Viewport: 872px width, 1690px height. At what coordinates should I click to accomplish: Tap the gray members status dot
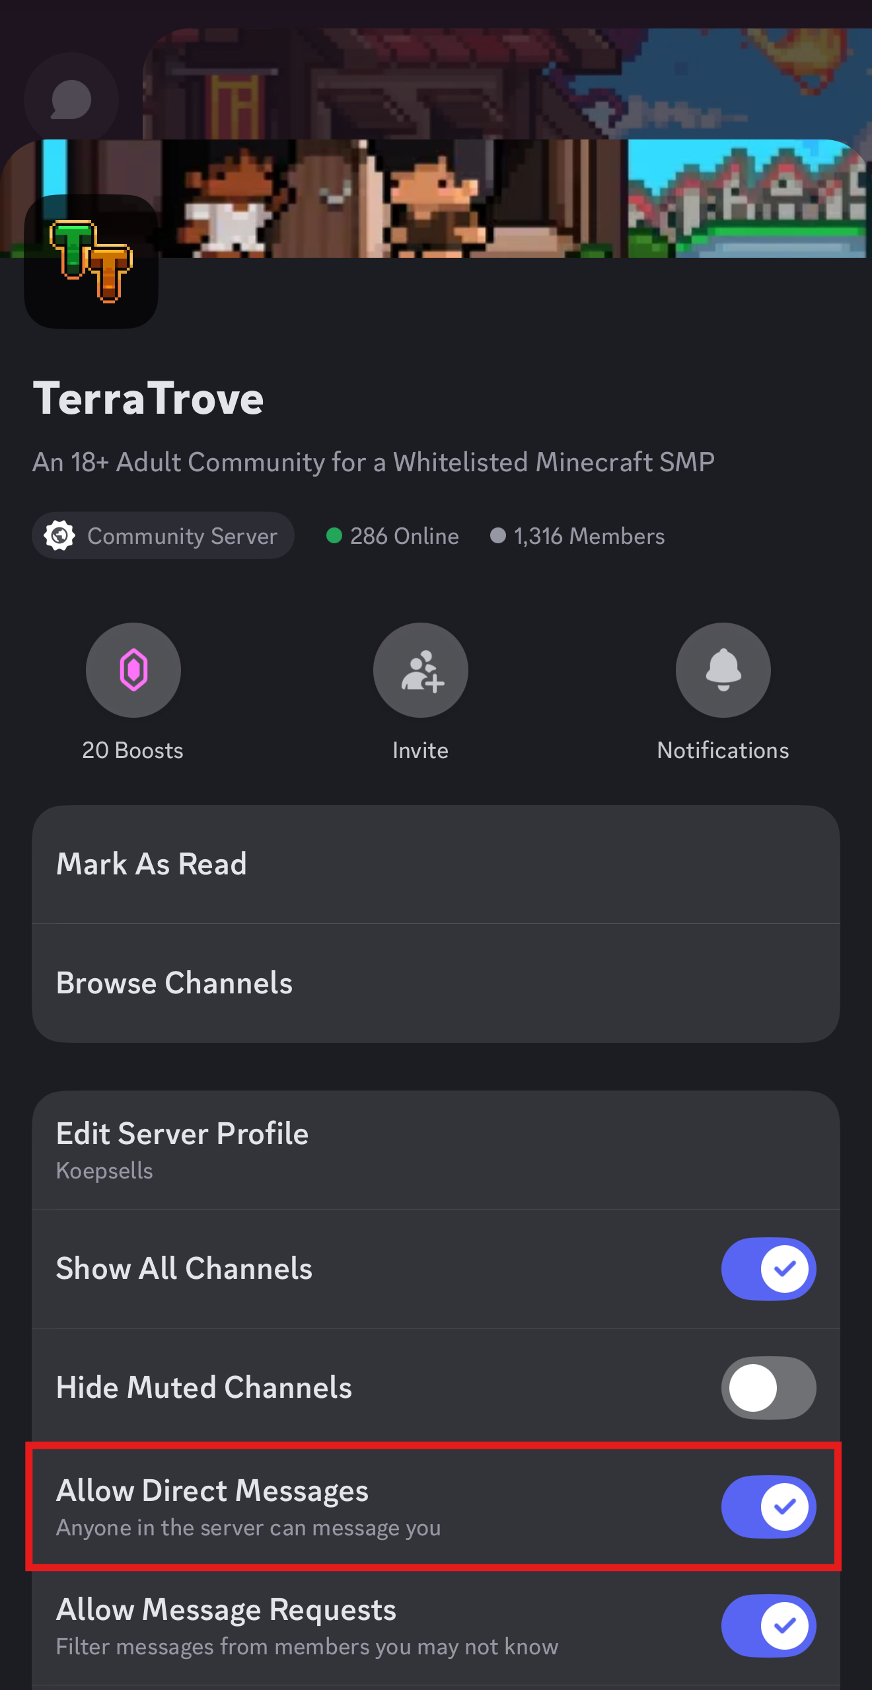coord(498,535)
